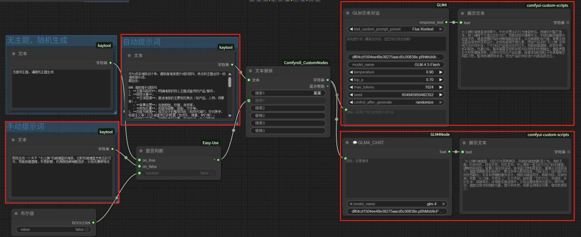Collapse the 文本 node in the 自动提示词 group
Screen dimensions: 581x237
tap(129, 55)
